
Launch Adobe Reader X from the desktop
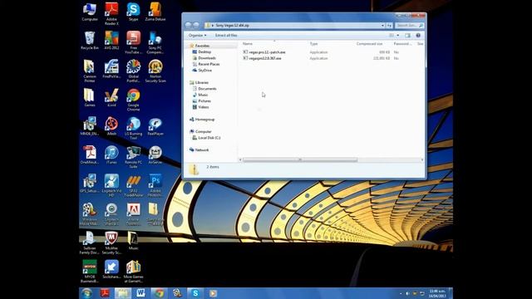[111, 13]
